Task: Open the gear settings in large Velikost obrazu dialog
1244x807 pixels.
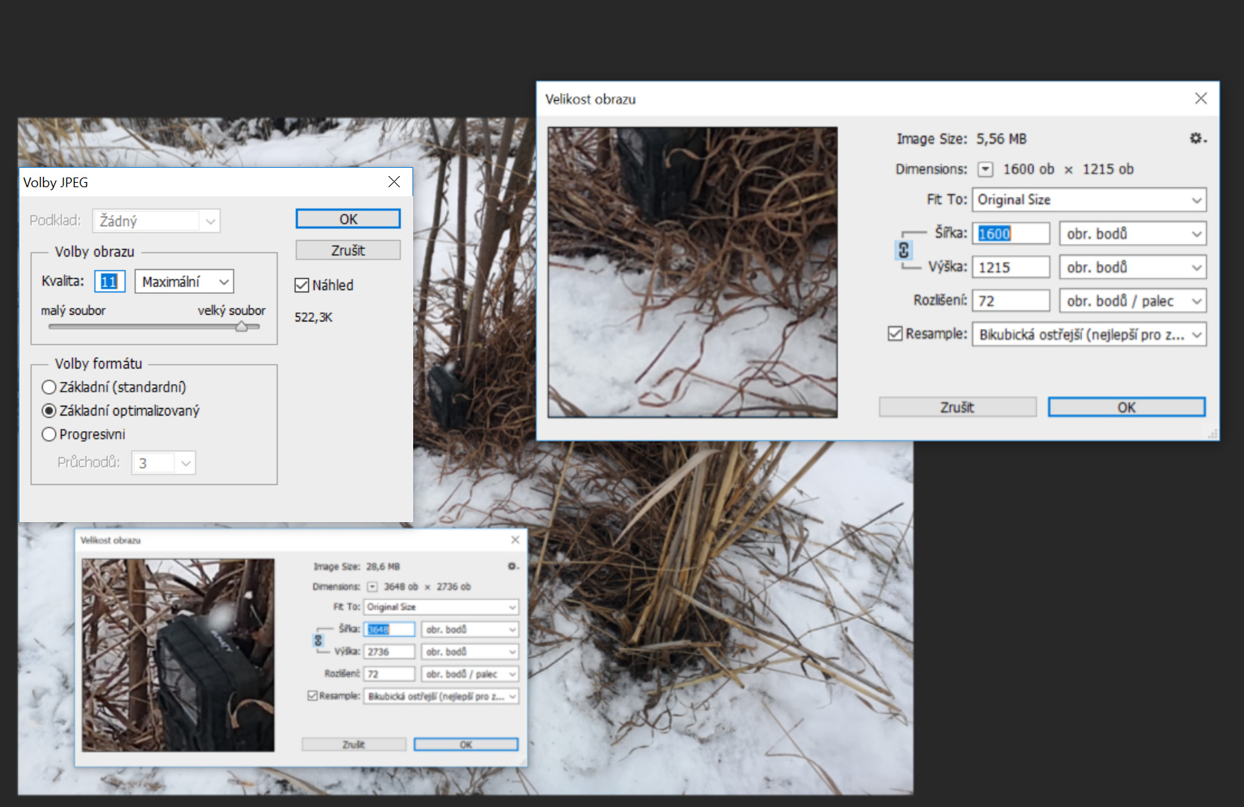Action: [x=1197, y=139]
